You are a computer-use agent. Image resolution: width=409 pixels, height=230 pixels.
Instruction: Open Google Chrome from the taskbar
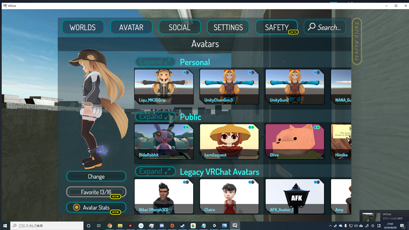(x=110, y=226)
